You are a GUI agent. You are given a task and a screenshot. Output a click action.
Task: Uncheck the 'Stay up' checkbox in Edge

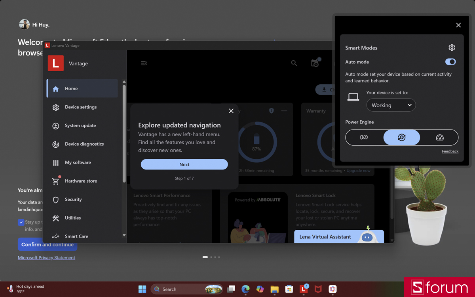[x=21, y=222]
